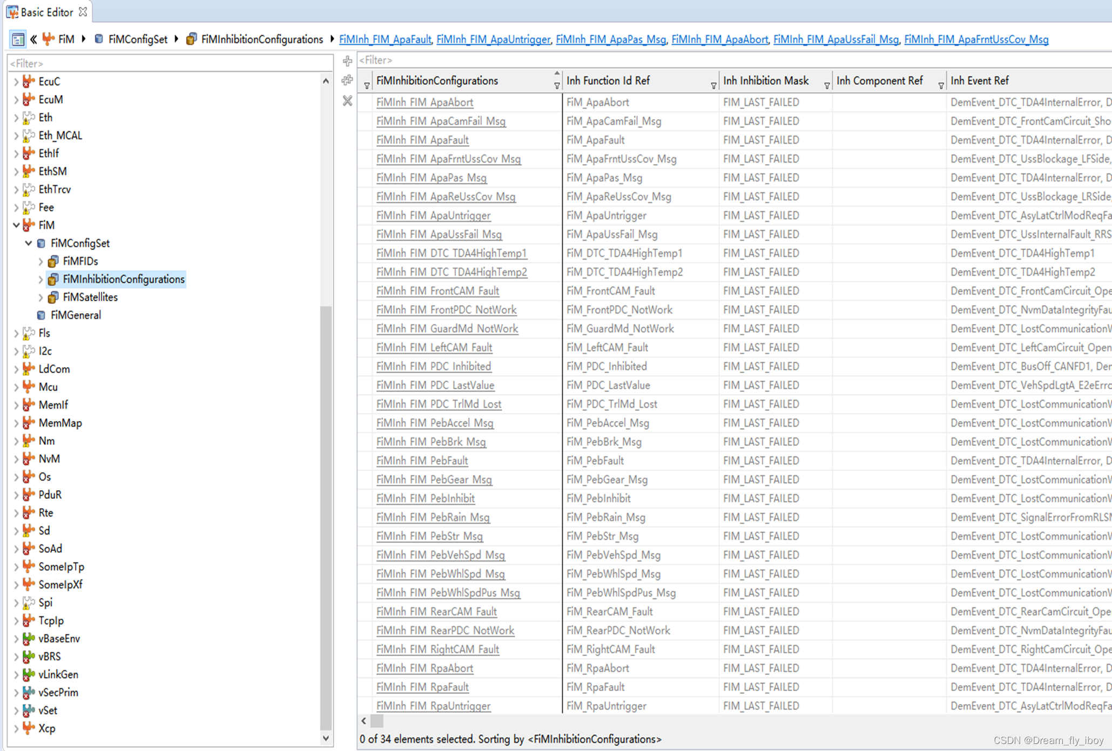Click the table's horizontal scrollbar thumb
Viewport: 1112px width, 751px height.
pos(377,721)
